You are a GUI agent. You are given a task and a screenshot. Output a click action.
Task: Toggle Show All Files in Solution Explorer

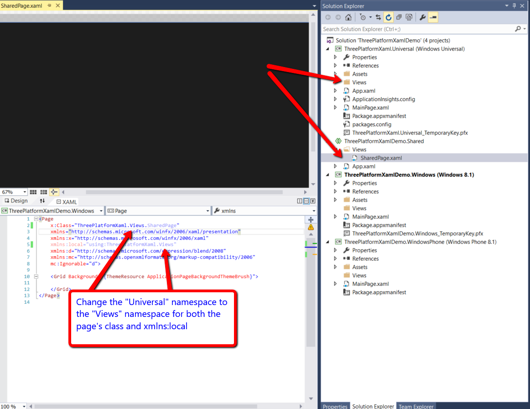click(x=409, y=17)
